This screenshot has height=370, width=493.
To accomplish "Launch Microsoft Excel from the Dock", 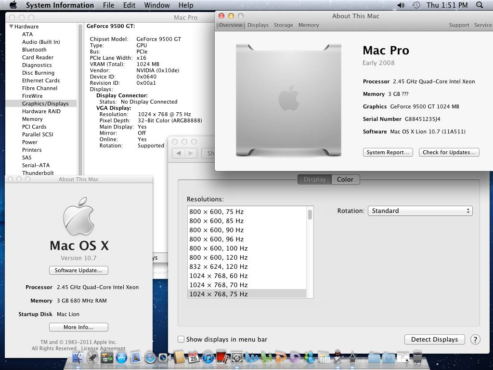I will tap(266, 358).
